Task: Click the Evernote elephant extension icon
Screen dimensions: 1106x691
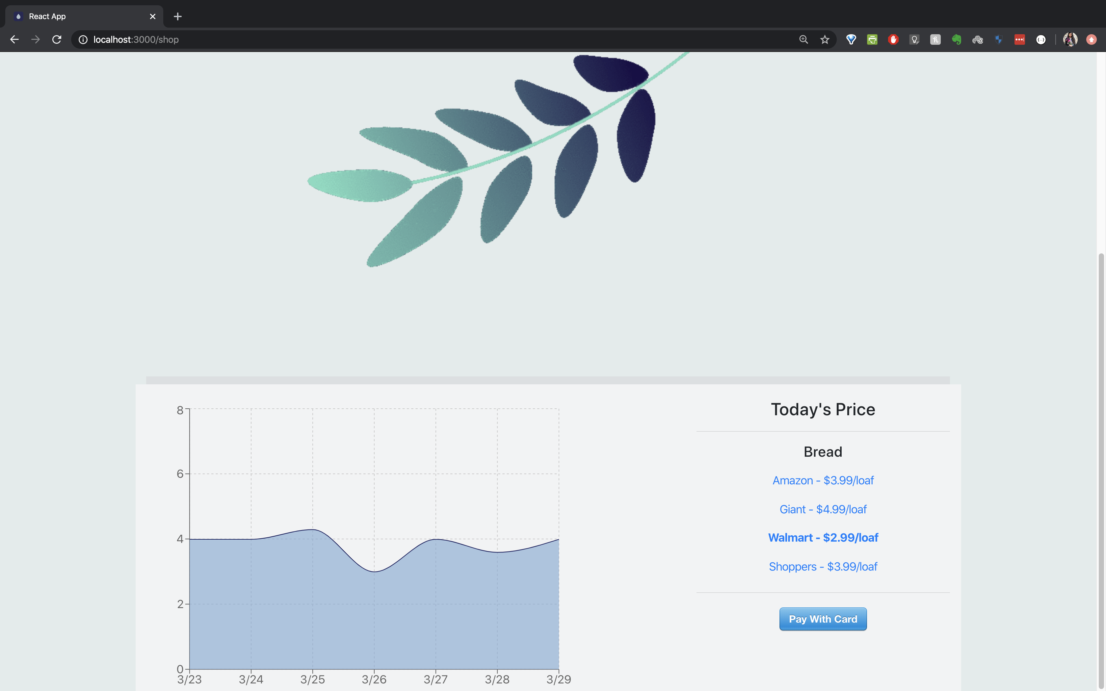Action: 956,40
